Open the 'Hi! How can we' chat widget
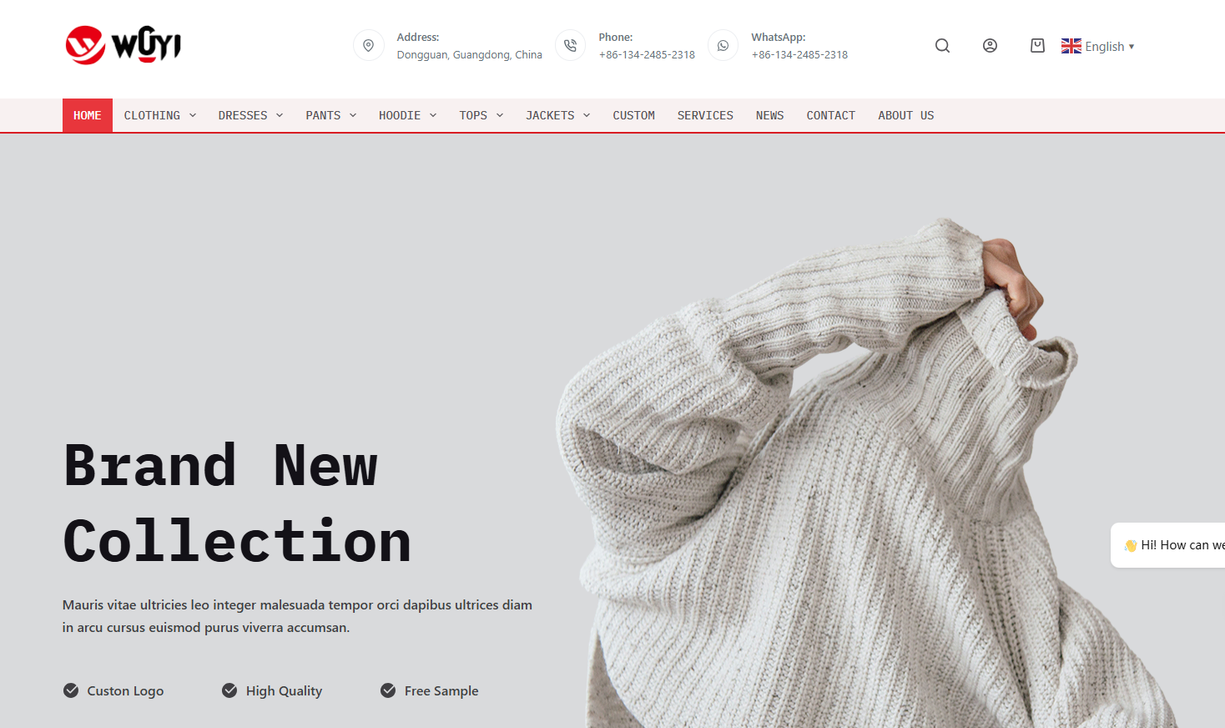This screenshot has height=728, width=1225. coord(1168,545)
